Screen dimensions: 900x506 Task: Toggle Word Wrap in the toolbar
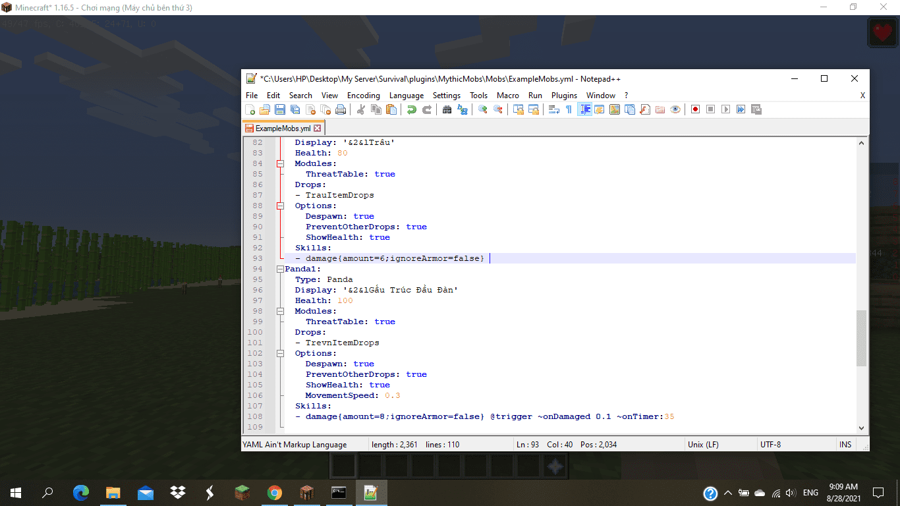click(553, 109)
